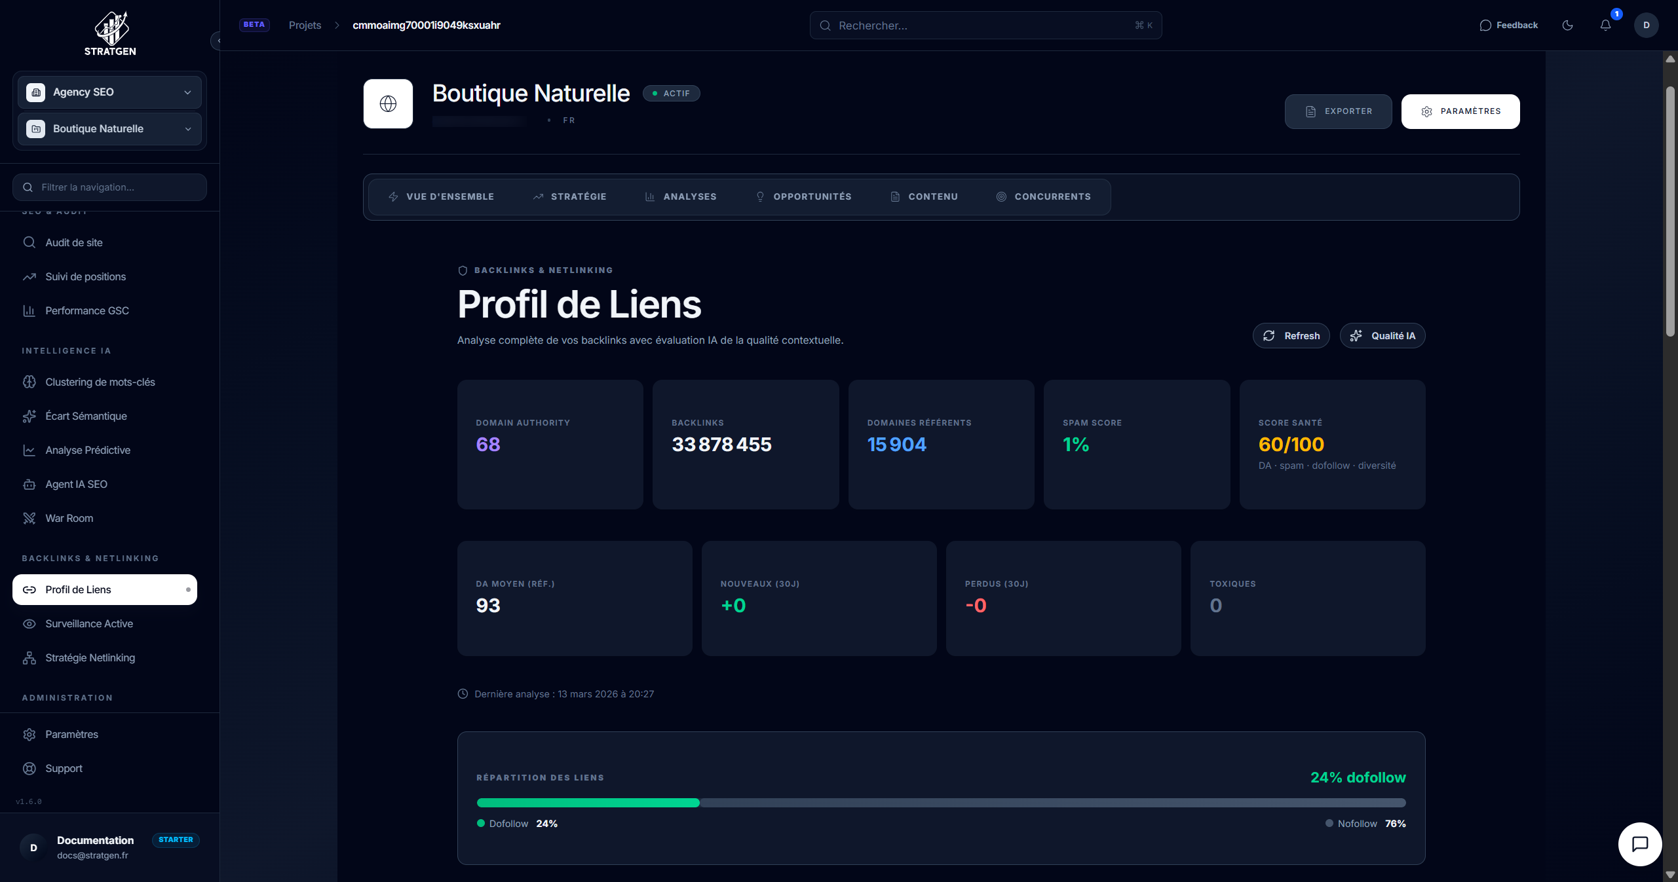Open Clustering de mots-clés
The width and height of the screenshot is (1678, 882).
[100, 382]
